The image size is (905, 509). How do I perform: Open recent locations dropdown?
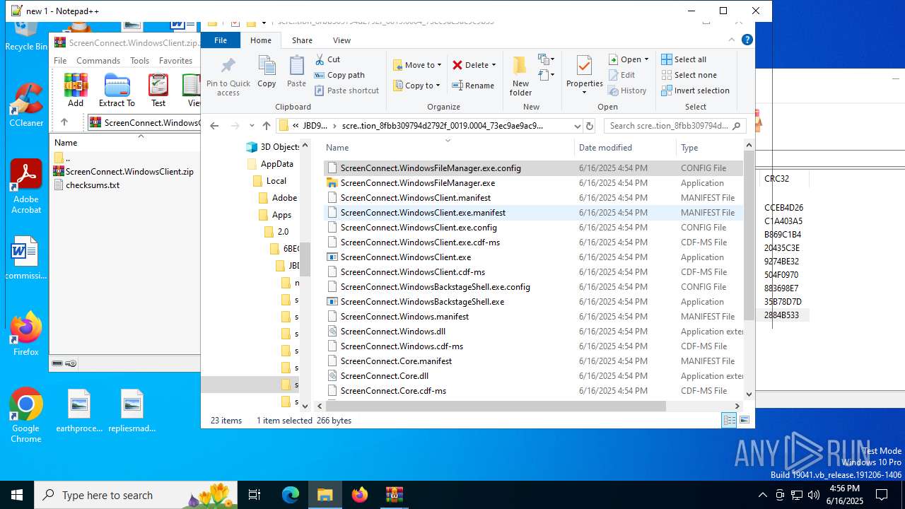click(251, 126)
